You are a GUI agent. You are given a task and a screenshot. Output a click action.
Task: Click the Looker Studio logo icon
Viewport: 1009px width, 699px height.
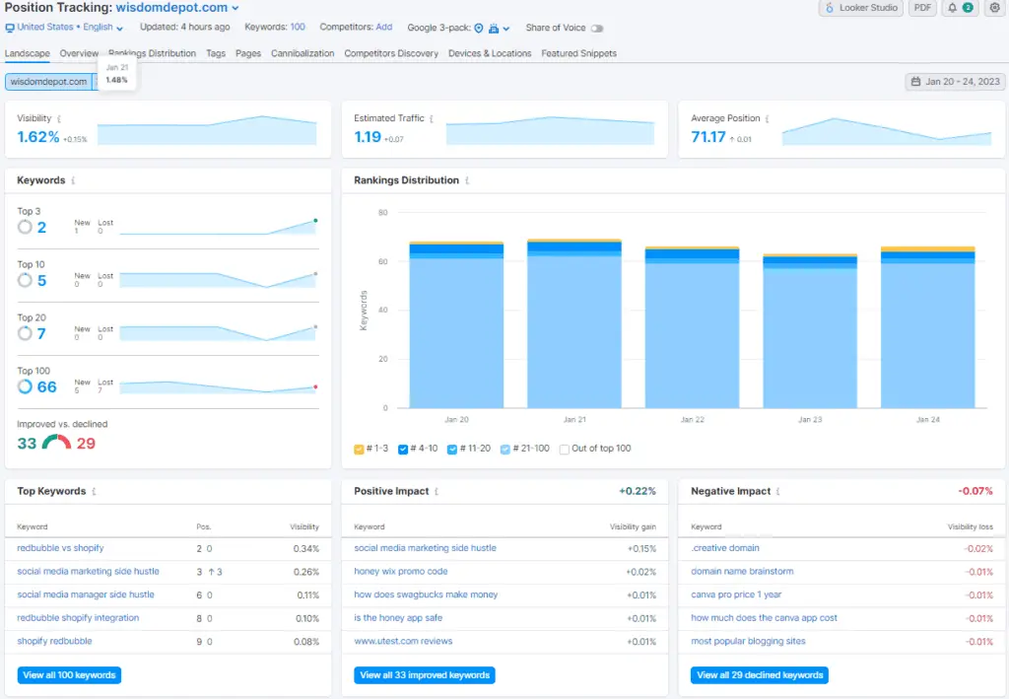tap(829, 8)
